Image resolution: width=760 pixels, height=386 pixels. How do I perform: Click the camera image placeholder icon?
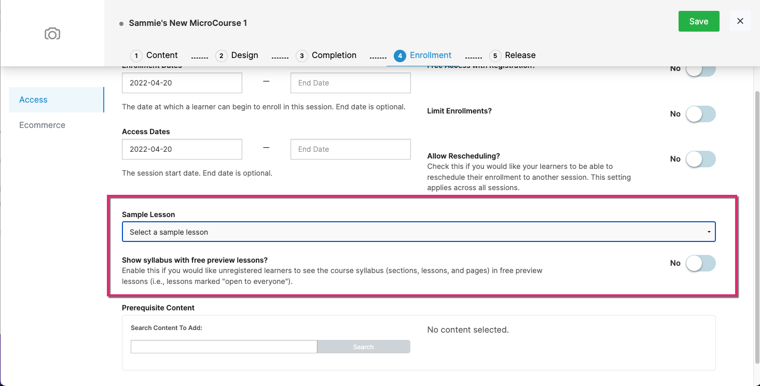pyautogui.click(x=52, y=33)
